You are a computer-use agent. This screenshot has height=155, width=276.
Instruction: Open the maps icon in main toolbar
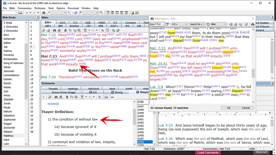[137, 13]
